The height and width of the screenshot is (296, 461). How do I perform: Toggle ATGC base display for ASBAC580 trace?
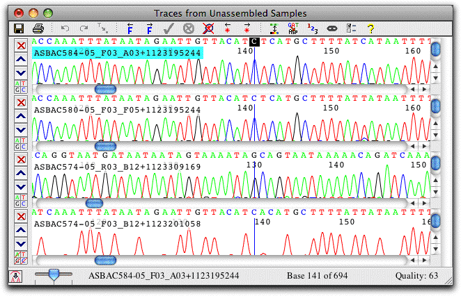21,144
